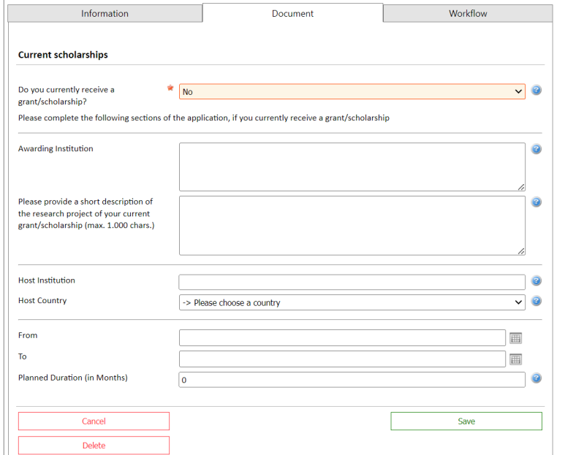Click the 'Awarding Institution' label
This screenshot has height=455, width=565.
[56, 149]
